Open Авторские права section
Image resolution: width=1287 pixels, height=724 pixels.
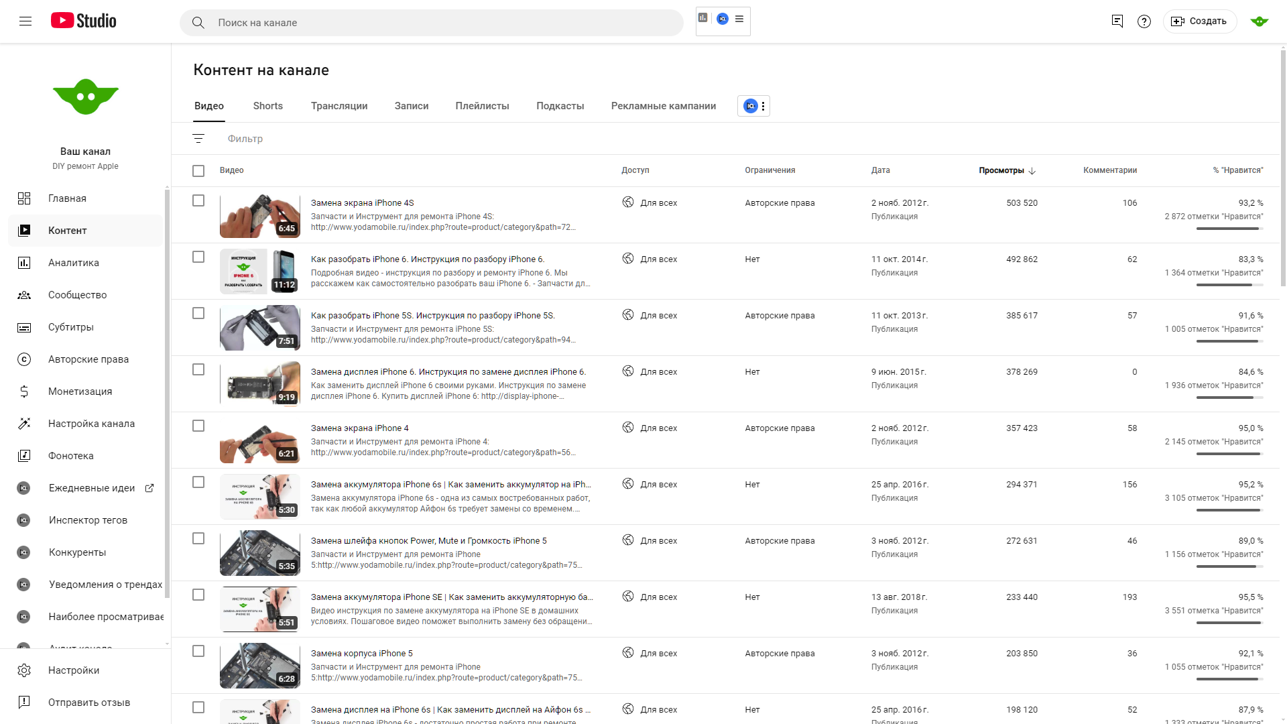(86, 359)
